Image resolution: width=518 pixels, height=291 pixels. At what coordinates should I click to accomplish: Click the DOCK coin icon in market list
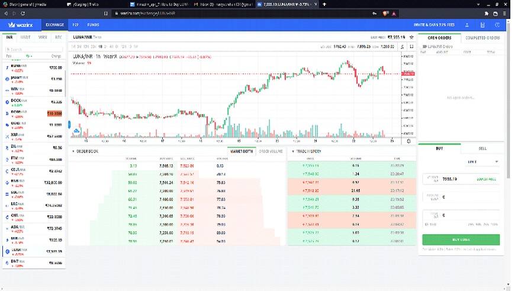point(7,102)
